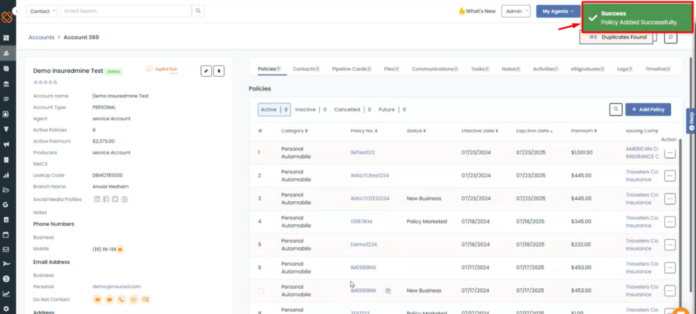696x314 pixels.
Task: Open Twitter social media profile icon
Action: point(116,199)
